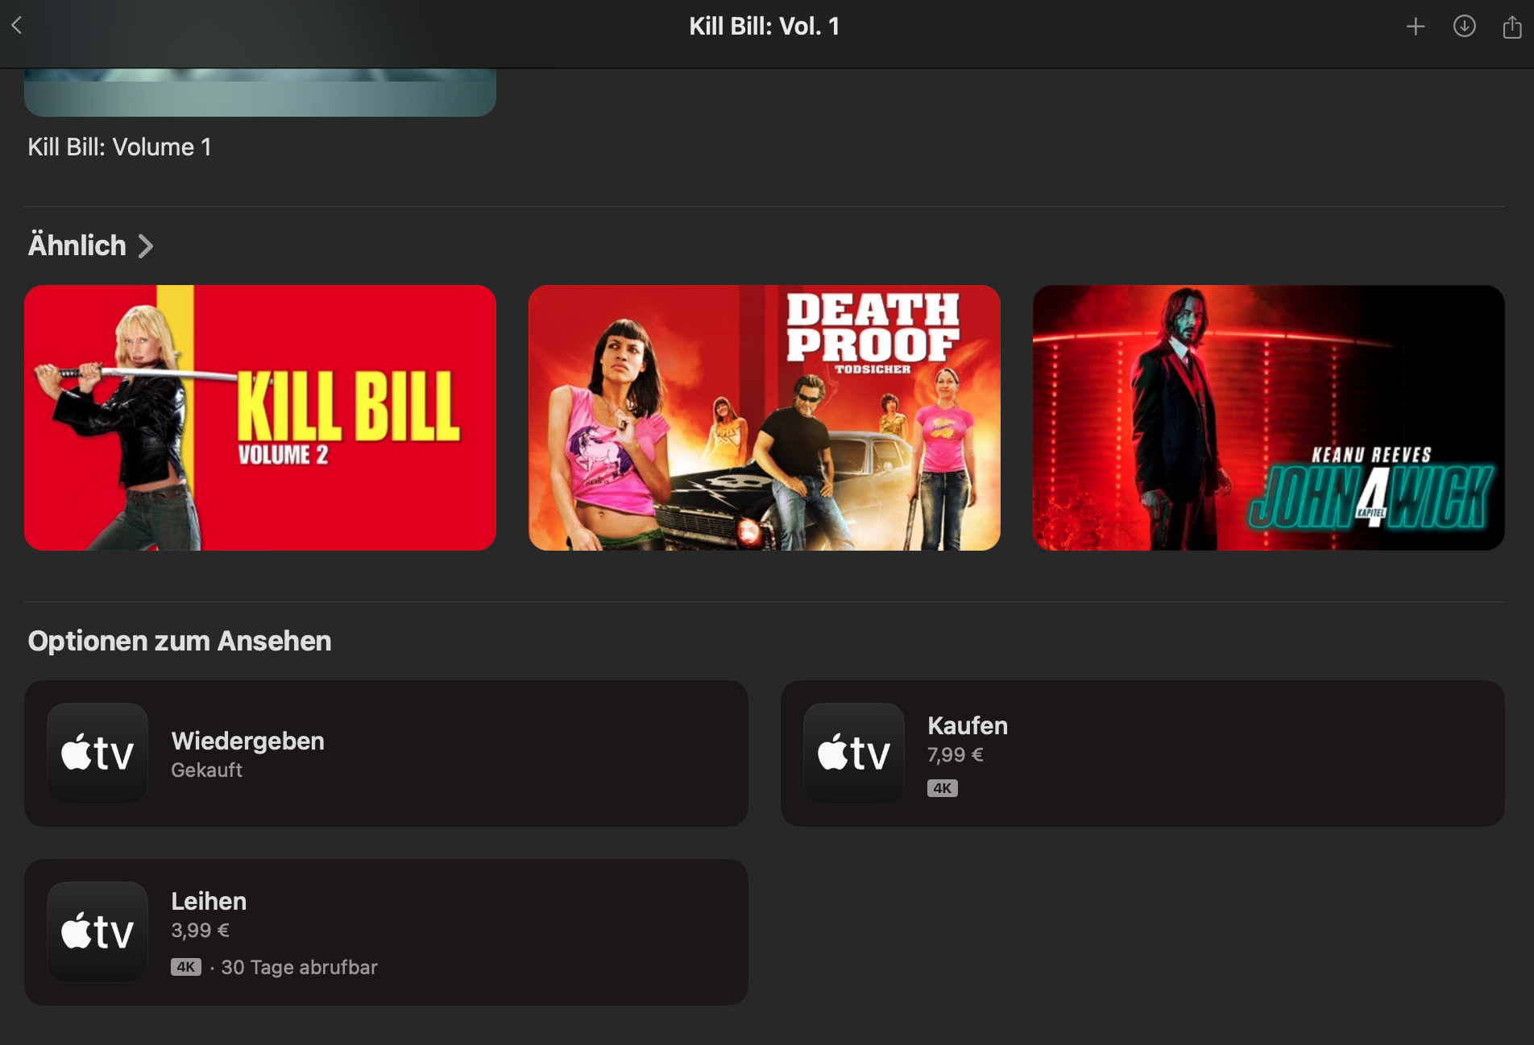1534x1045 pixels.
Task: Click the Apple TV icon next to Kaufen
Action: click(854, 754)
